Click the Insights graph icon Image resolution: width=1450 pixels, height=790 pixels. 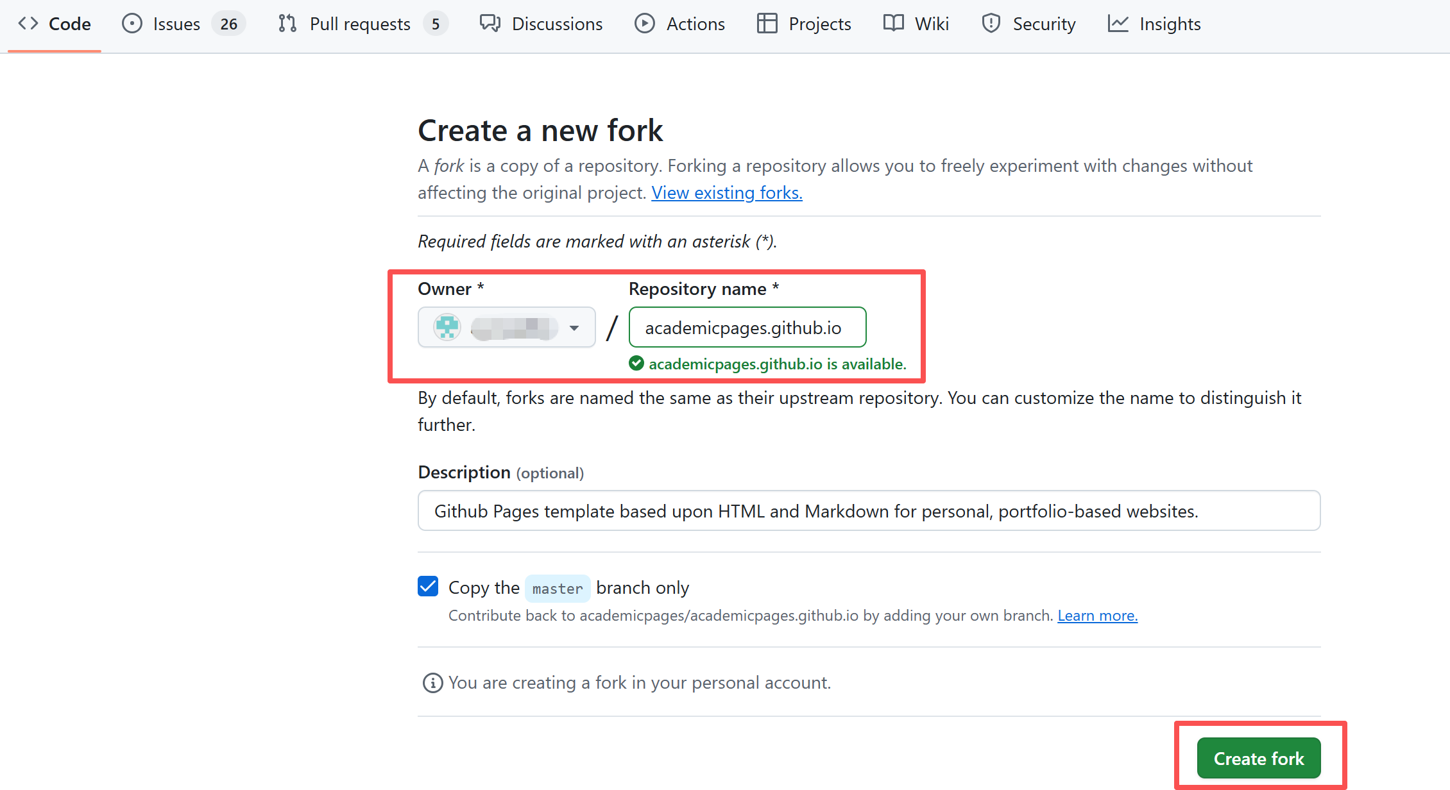1118,23
